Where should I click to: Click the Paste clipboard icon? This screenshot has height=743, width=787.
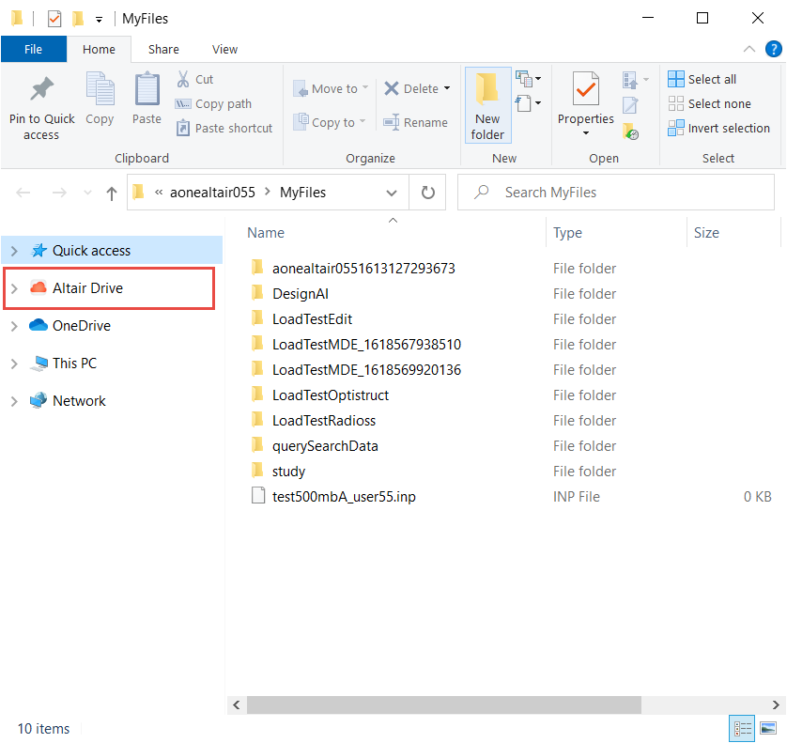(x=147, y=90)
